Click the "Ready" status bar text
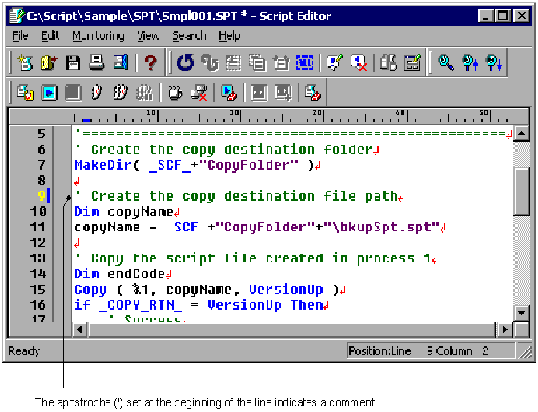 point(24,351)
